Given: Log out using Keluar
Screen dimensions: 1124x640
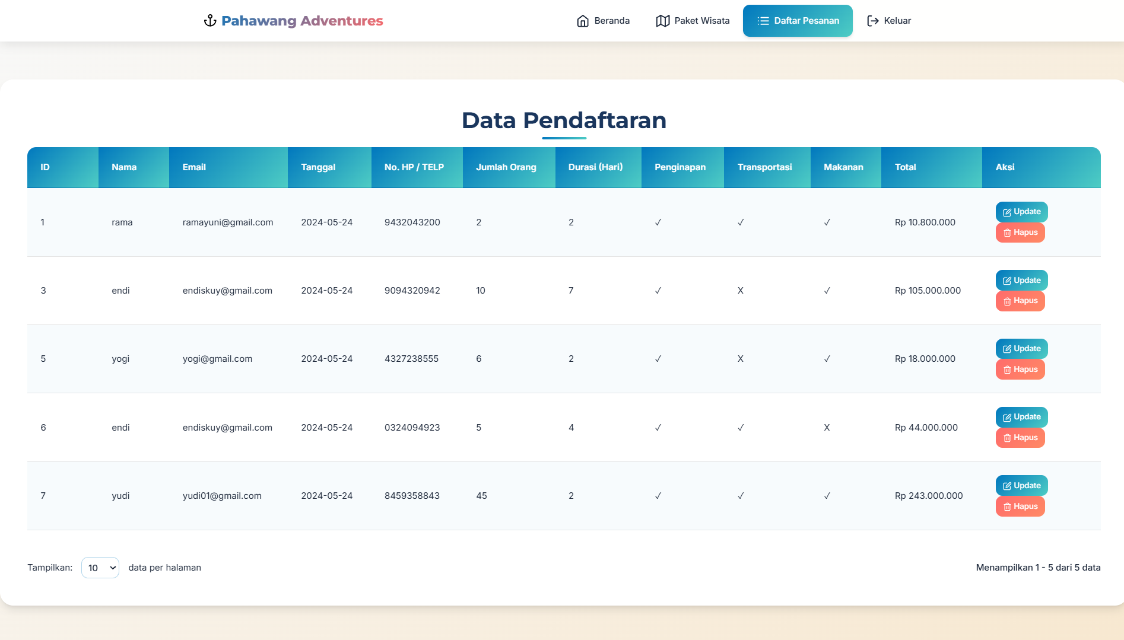Looking at the screenshot, I should click(x=888, y=21).
